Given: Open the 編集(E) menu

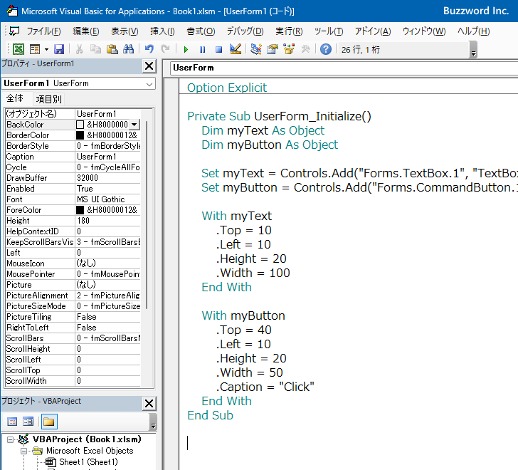Looking at the screenshot, I should (x=86, y=31).
